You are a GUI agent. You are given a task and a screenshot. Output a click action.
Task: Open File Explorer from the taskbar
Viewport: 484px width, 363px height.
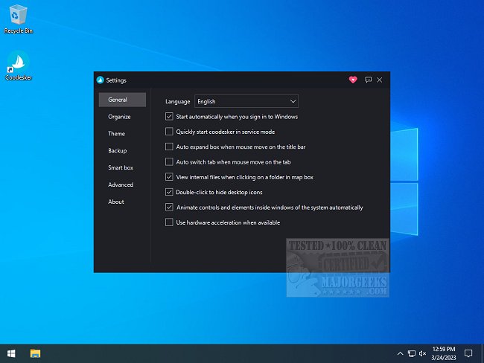[35, 353]
